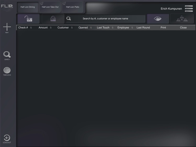The width and height of the screenshot is (196, 147).
Task: Click the Close column header
Action: [183, 27]
